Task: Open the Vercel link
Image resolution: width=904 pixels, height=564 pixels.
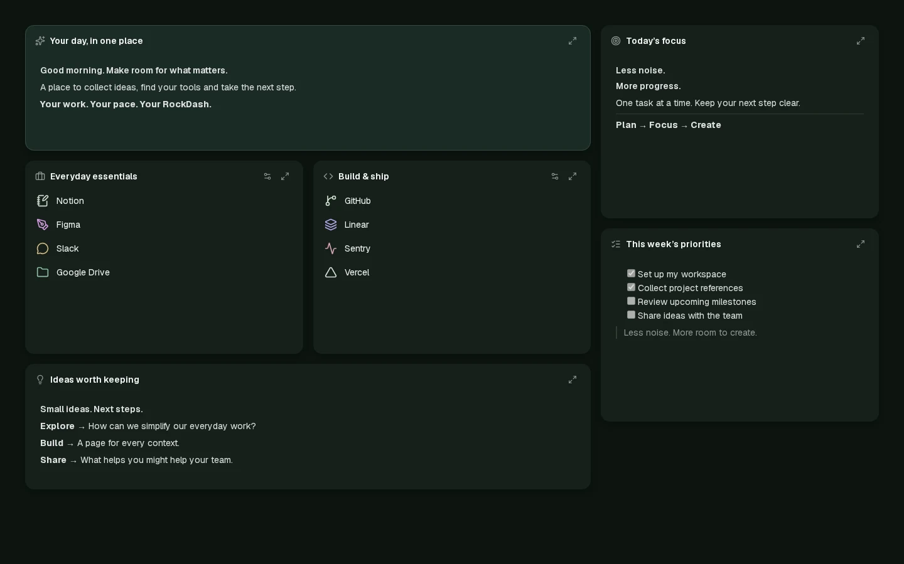Action: point(357,272)
